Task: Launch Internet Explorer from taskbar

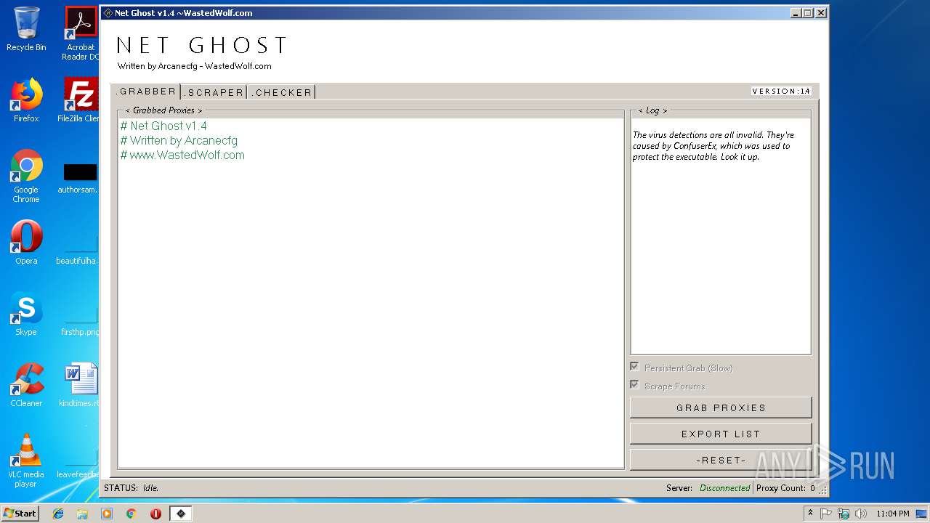Action: [58, 514]
